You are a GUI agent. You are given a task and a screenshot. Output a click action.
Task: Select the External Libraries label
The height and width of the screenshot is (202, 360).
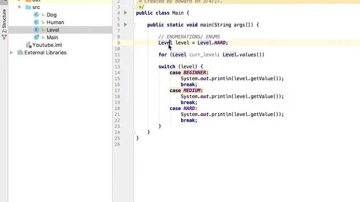click(46, 52)
